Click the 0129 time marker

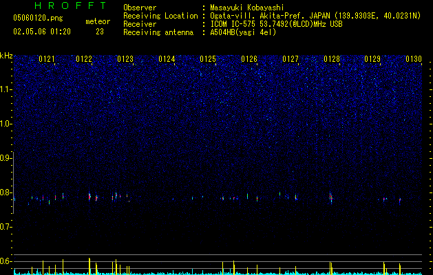pyautogui.click(x=372, y=59)
